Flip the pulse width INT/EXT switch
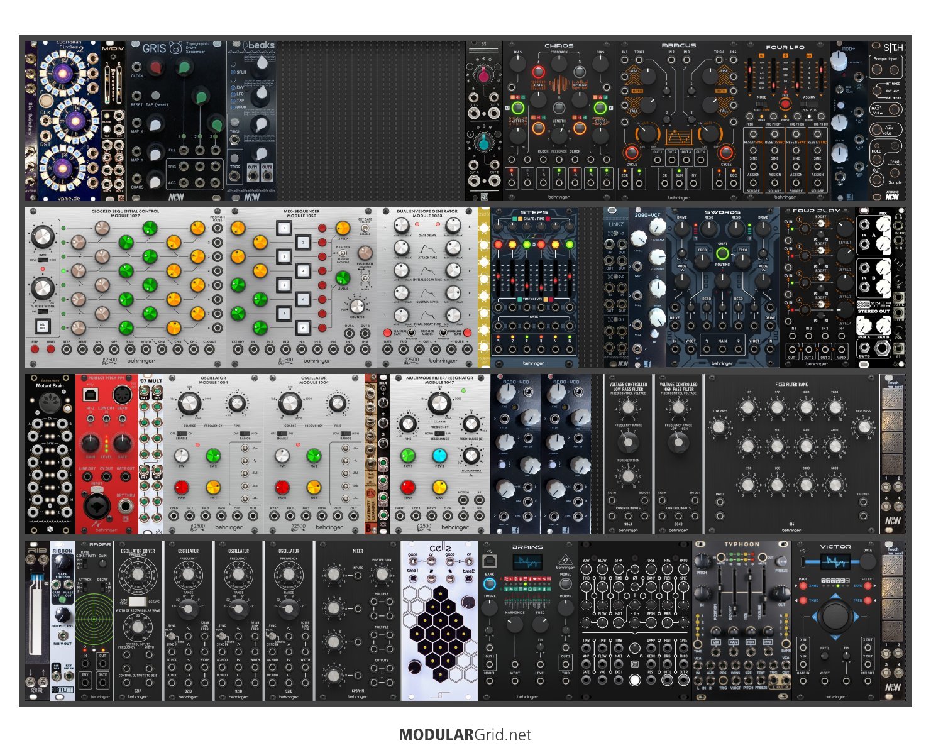The height and width of the screenshot is (748, 931). click(x=43, y=311)
